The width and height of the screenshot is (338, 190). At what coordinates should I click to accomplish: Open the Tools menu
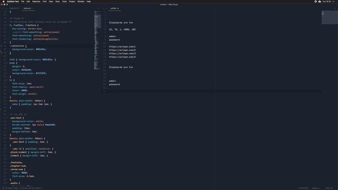point(64,1)
